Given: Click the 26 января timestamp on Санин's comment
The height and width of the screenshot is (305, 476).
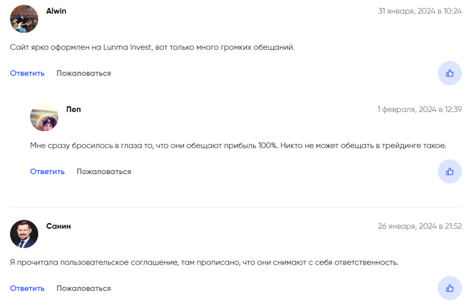Looking at the screenshot, I should point(419,226).
